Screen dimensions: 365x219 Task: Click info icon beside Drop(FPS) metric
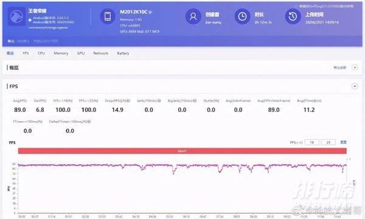[128, 100]
